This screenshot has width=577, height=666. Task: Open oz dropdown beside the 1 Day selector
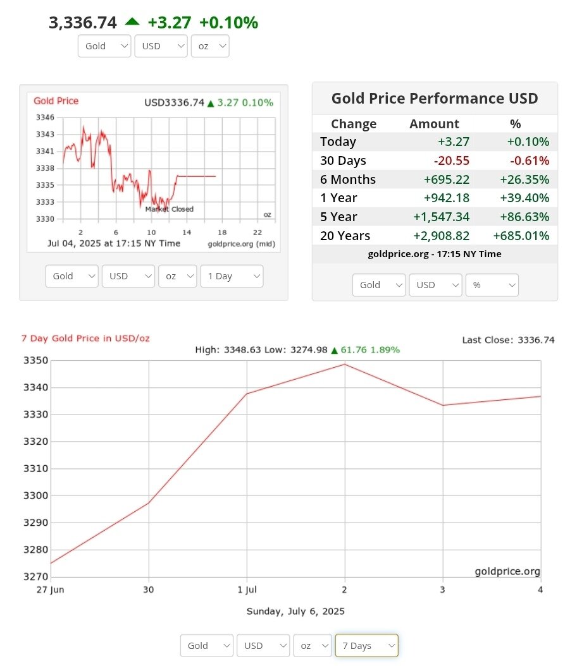point(178,276)
